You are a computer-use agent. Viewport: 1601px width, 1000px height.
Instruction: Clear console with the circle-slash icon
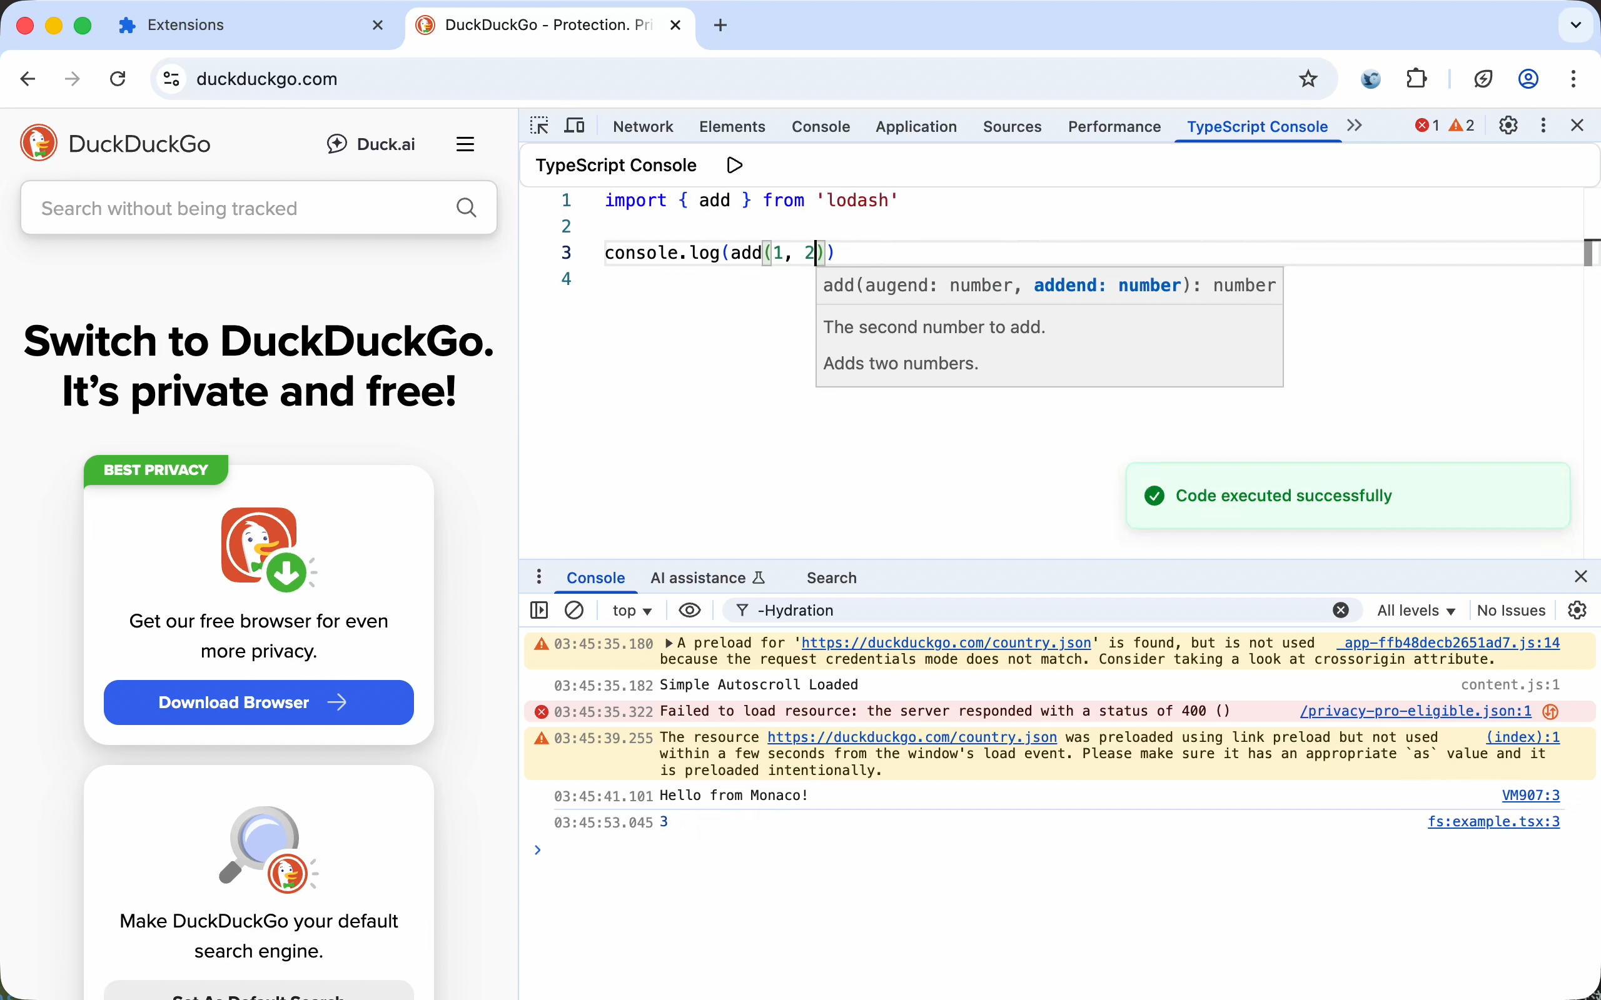(573, 610)
